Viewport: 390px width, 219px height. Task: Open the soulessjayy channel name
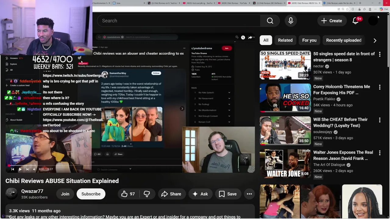323,132
